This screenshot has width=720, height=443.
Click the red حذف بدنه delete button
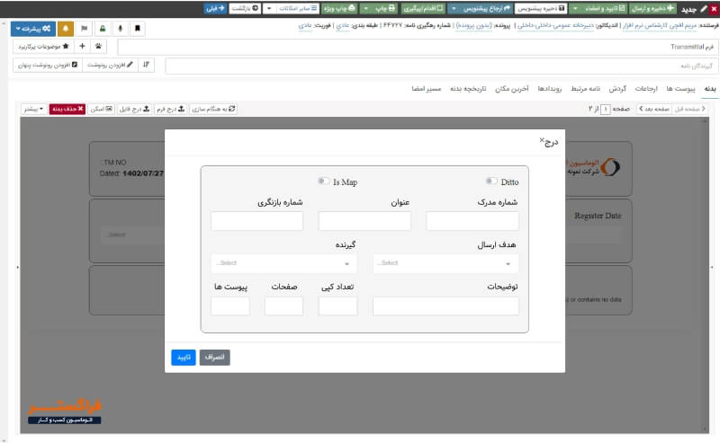67,109
